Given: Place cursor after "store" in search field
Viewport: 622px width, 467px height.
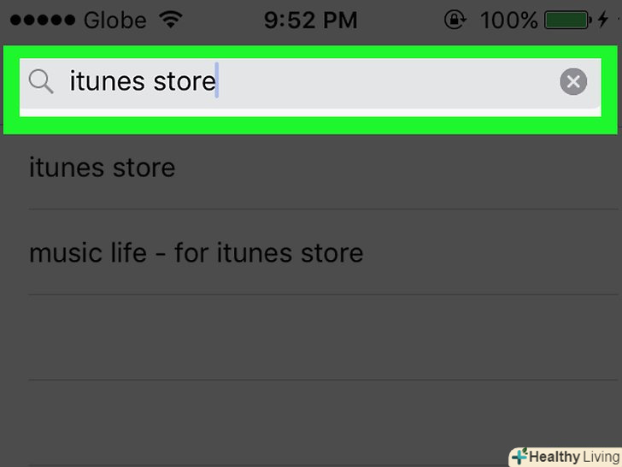Looking at the screenshot, I should 217,82.
